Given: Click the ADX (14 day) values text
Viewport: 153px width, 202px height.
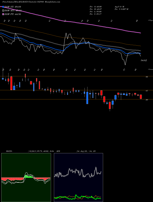Looking at the screenshot, I should tap(86, 151).
